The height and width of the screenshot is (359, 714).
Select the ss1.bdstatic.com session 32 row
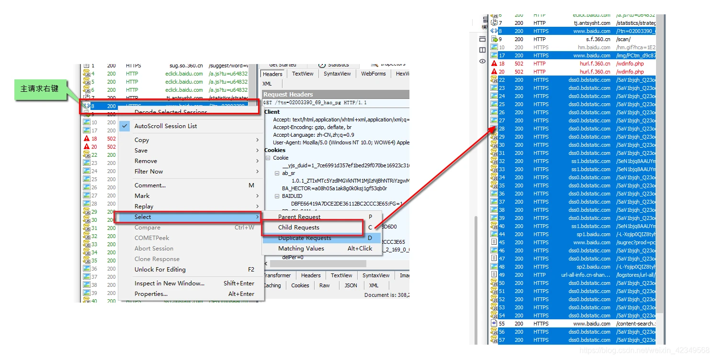[574, 161]
